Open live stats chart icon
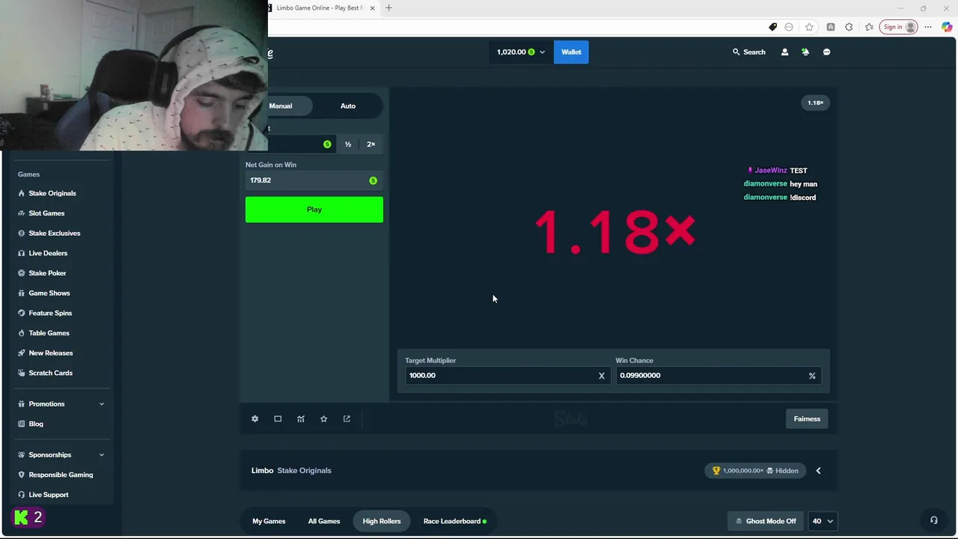The height and width of the screenshot is (539, 958). coord(301,418)
